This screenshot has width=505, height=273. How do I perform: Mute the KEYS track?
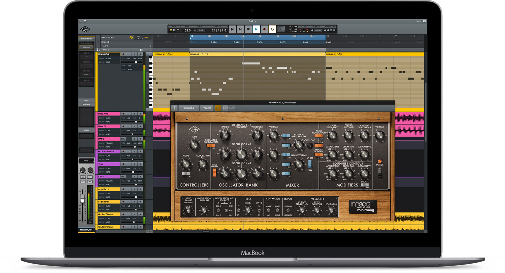(140, 176)
